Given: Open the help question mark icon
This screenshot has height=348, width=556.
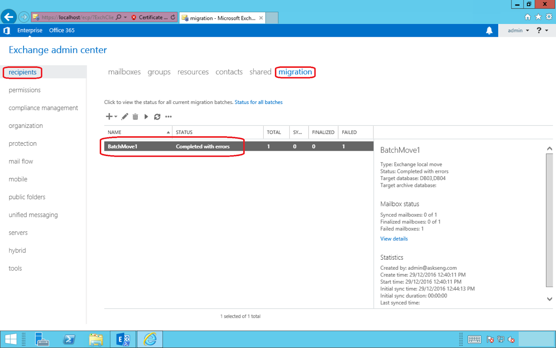Looking at the screenshot, I should [538, 30].
